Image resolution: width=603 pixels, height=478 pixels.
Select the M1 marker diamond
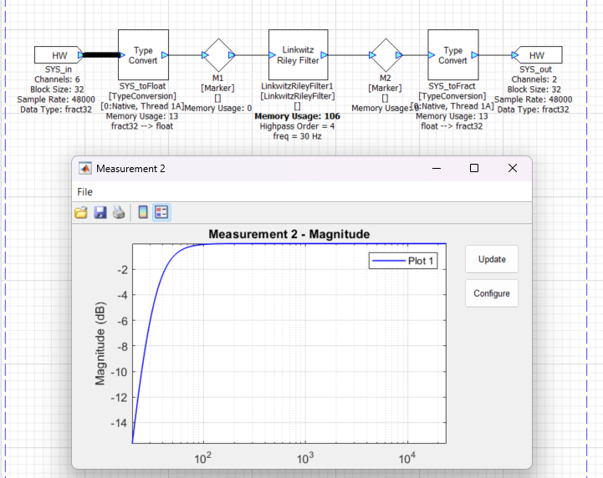217,55
